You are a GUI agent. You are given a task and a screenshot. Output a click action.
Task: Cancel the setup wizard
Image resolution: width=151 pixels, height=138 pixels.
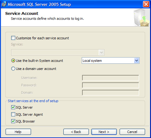pyautogui.click(x=132, y=132)
